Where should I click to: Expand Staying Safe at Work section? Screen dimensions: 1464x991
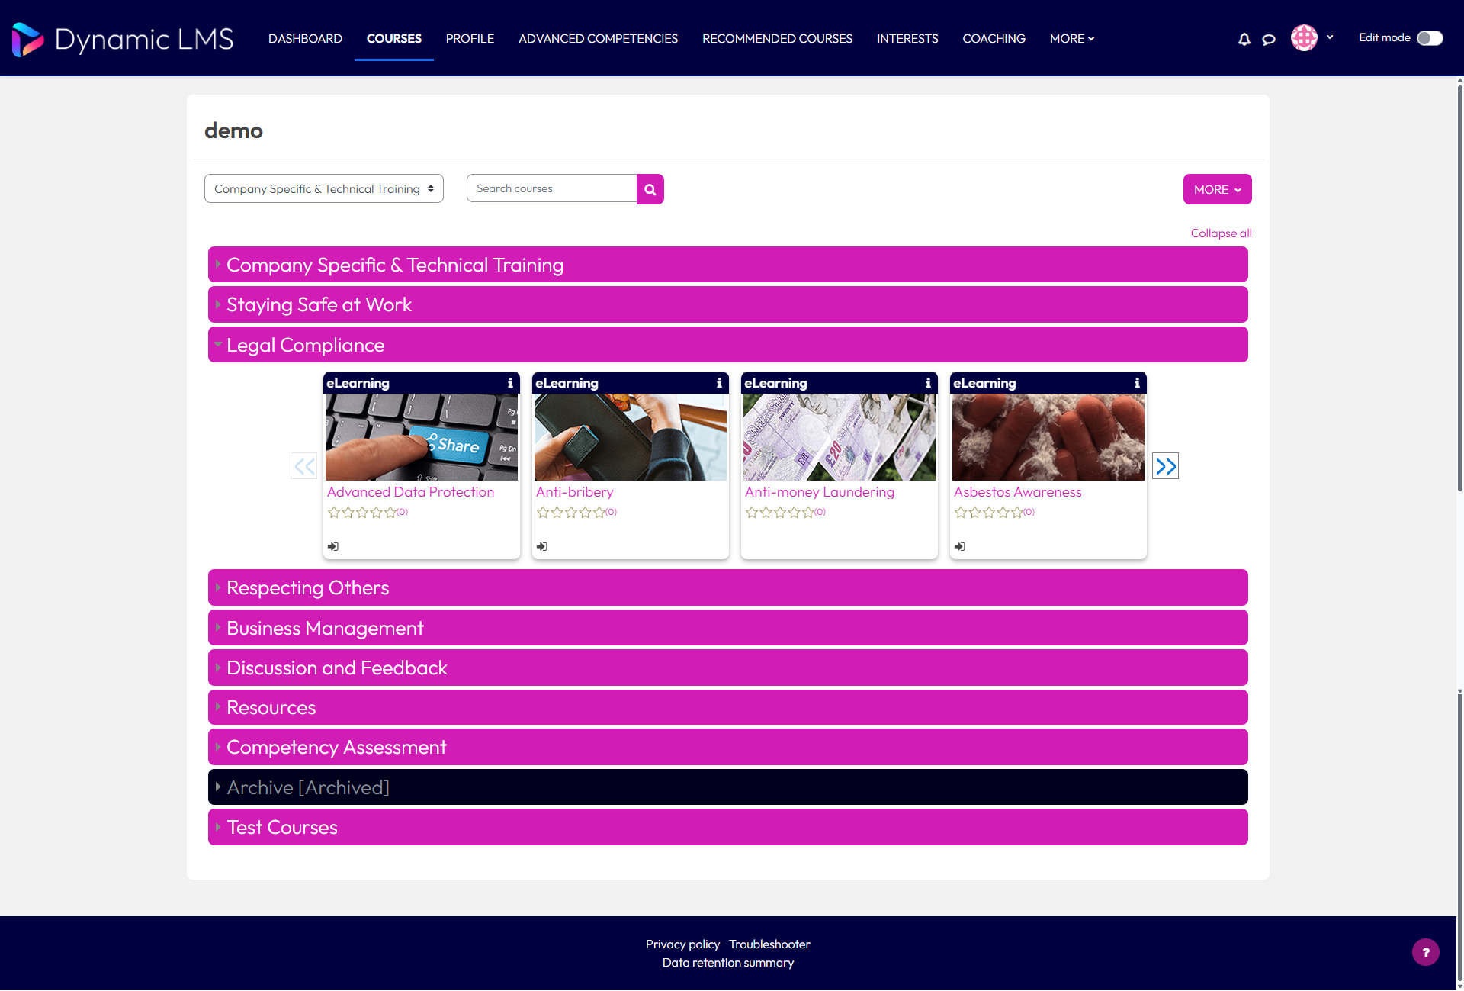[728, 304]
